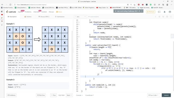Open the Run Code dropdown arrow
This screenshot has height=98, width=174.
[x=158, y=95]
